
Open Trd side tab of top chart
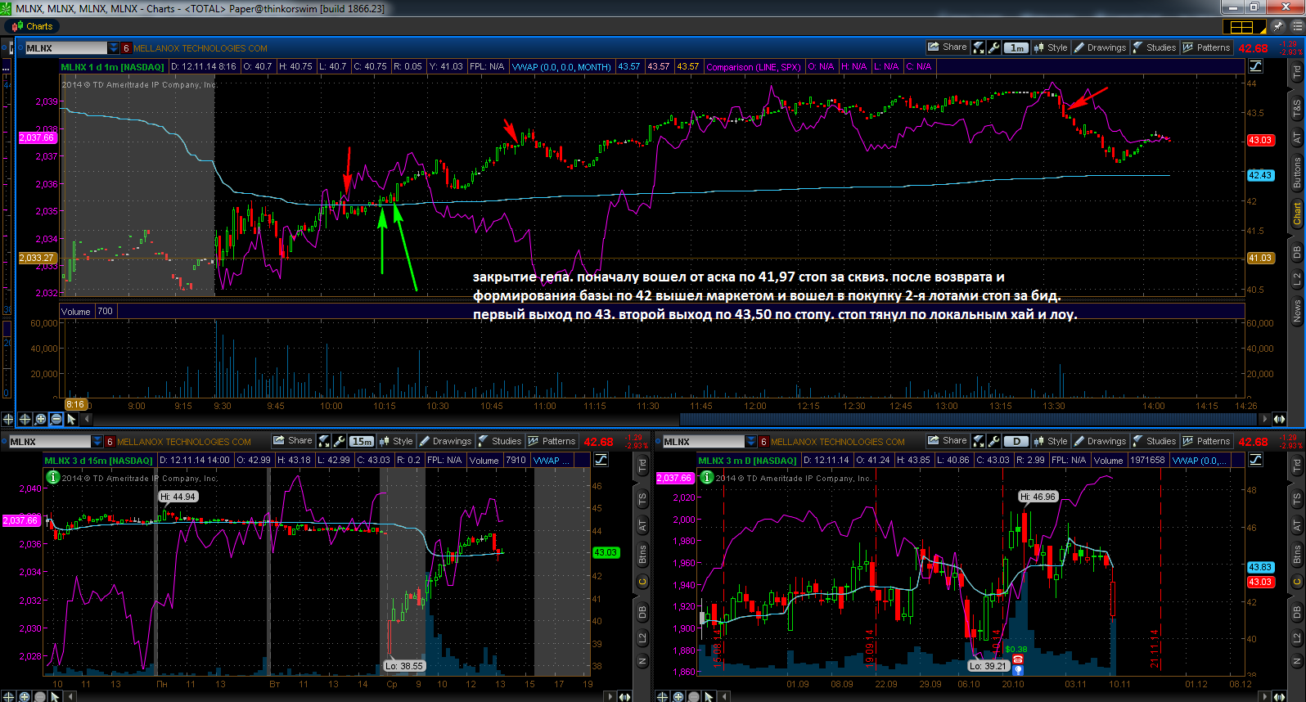point(1297,72)
